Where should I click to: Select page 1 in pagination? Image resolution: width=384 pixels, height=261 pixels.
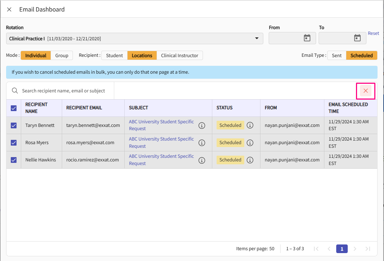342,249
